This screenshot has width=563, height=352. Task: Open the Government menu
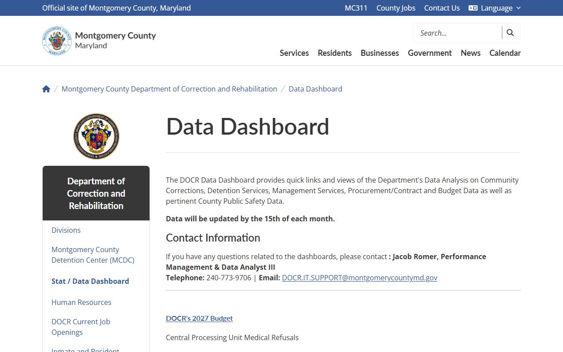(430, 53)
